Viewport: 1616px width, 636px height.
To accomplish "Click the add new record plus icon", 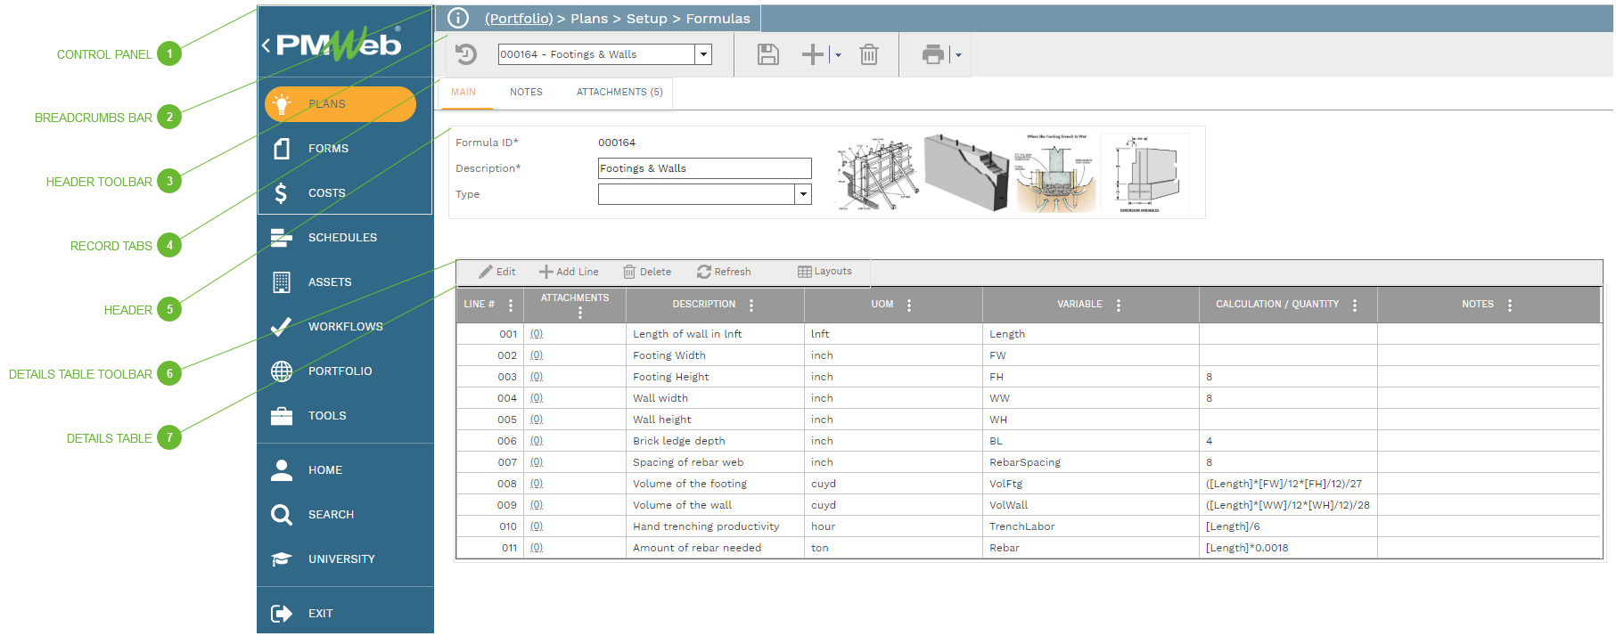I will click(x=812, y=55).
